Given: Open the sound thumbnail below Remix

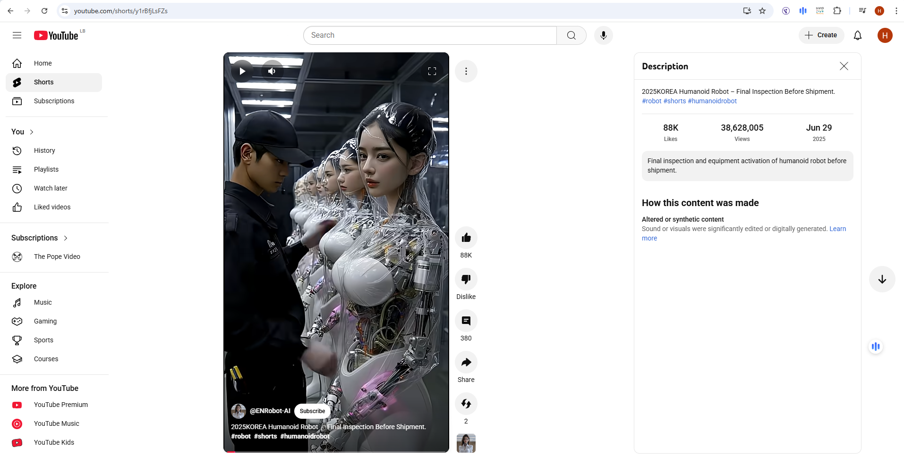Looking at the screenshot, I should coord(466,443).
